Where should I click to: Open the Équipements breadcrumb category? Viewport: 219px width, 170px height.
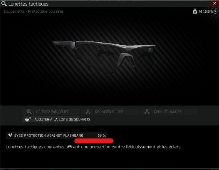tap(14, 11)
